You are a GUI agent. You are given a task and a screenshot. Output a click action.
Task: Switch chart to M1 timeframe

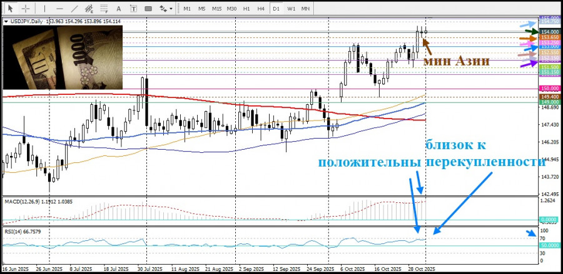[187, 8]
